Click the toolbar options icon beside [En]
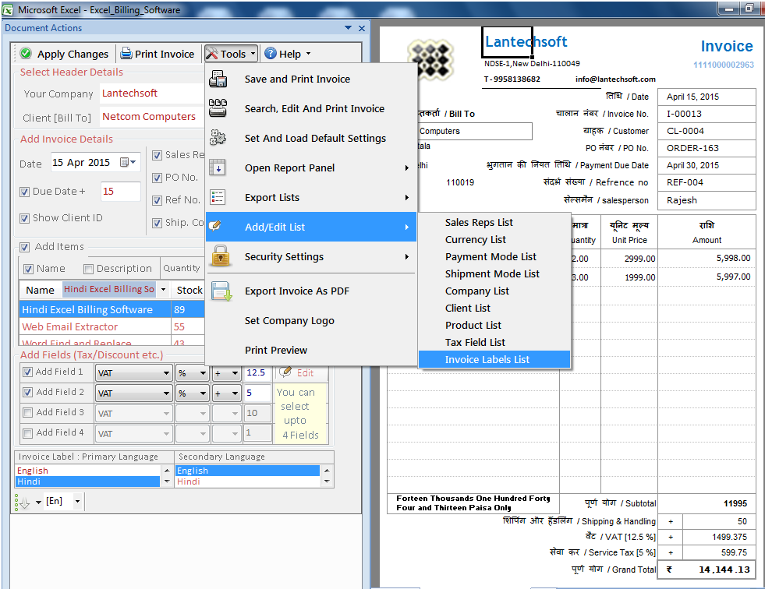The image size is (765, 589). [23, 503]
